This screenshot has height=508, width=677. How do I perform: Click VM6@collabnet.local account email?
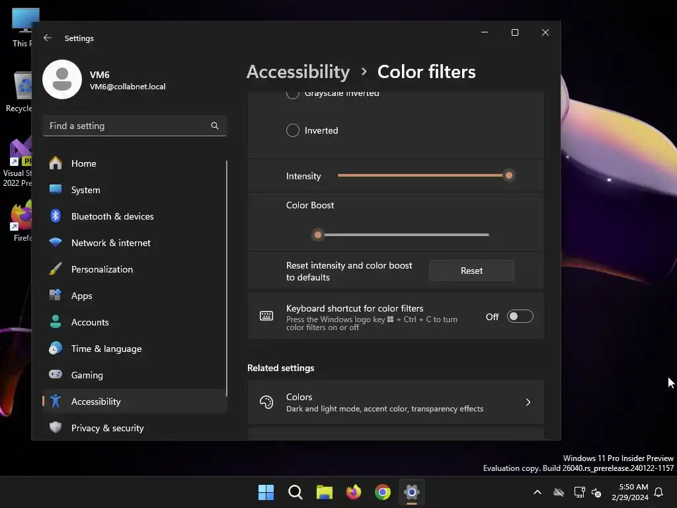(x=128, y=87)
